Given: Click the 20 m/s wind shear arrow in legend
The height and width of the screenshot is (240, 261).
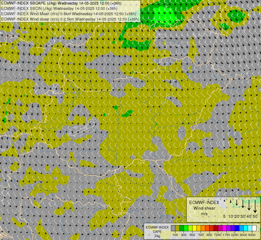Looking at the screenshot, I should tap(237, 203).
